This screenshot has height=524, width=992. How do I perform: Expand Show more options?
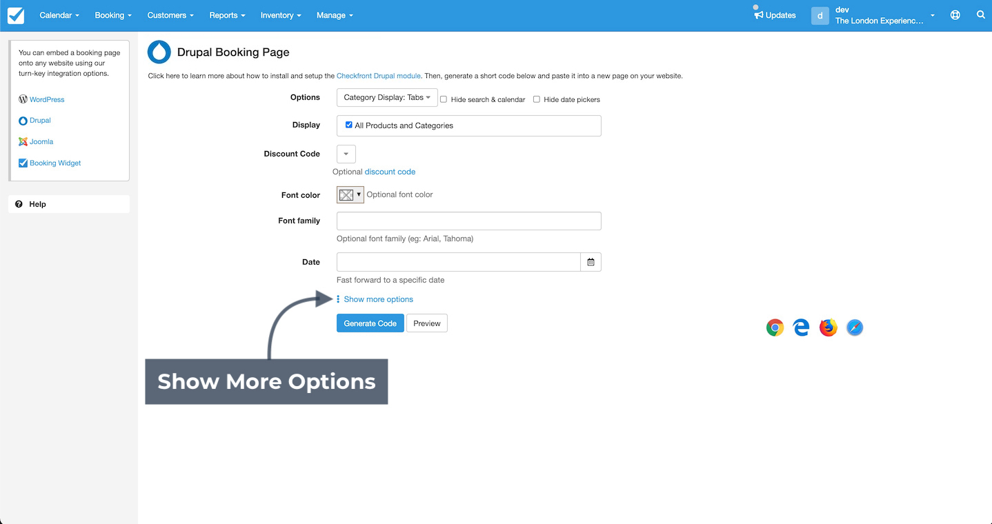coord(379,299)
